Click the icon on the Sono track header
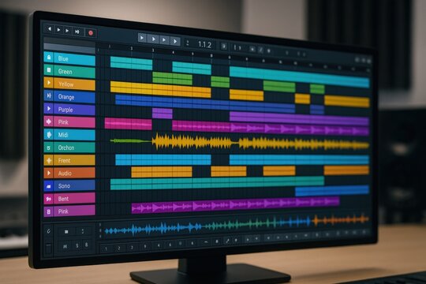426x284 pixels. (49, 186)
